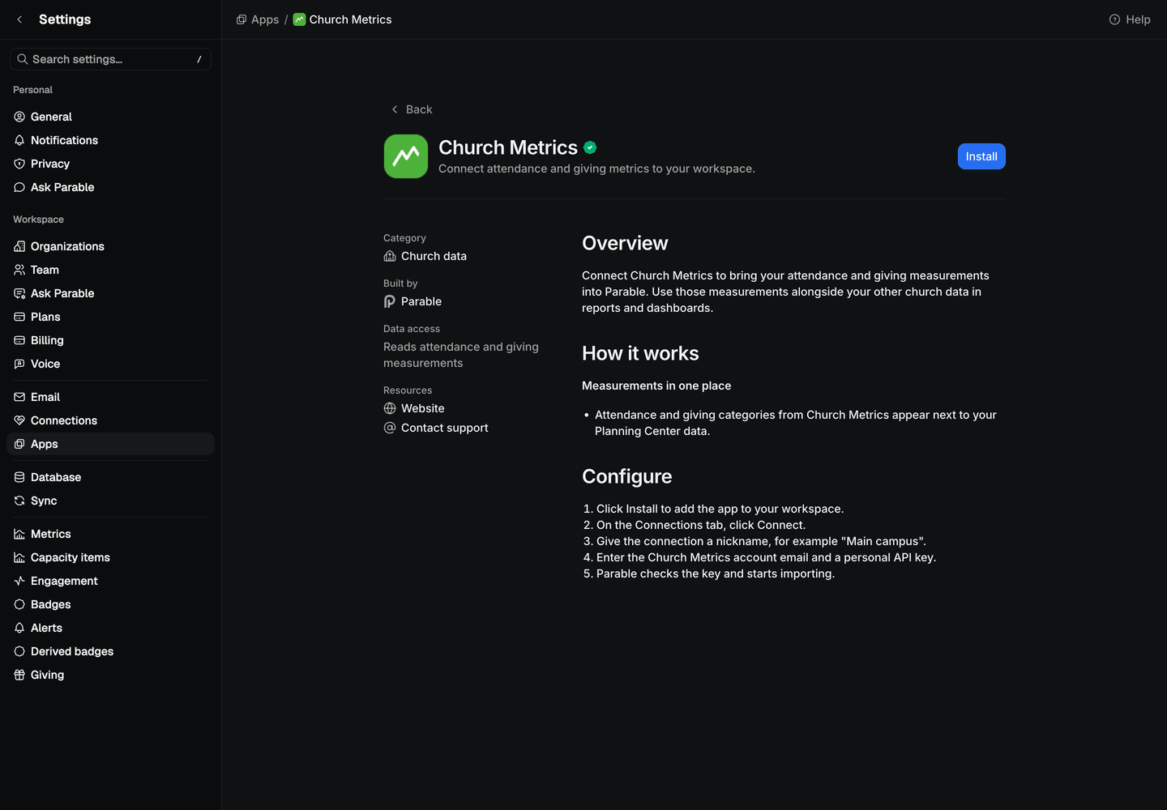Screen dimensions: 1167x810
Task: Click Apps in the breadcrumb
Action: coord(258,19)
